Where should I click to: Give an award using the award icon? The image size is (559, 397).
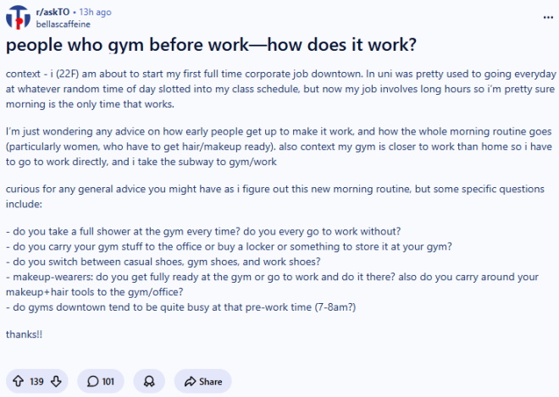pos(149,381)
